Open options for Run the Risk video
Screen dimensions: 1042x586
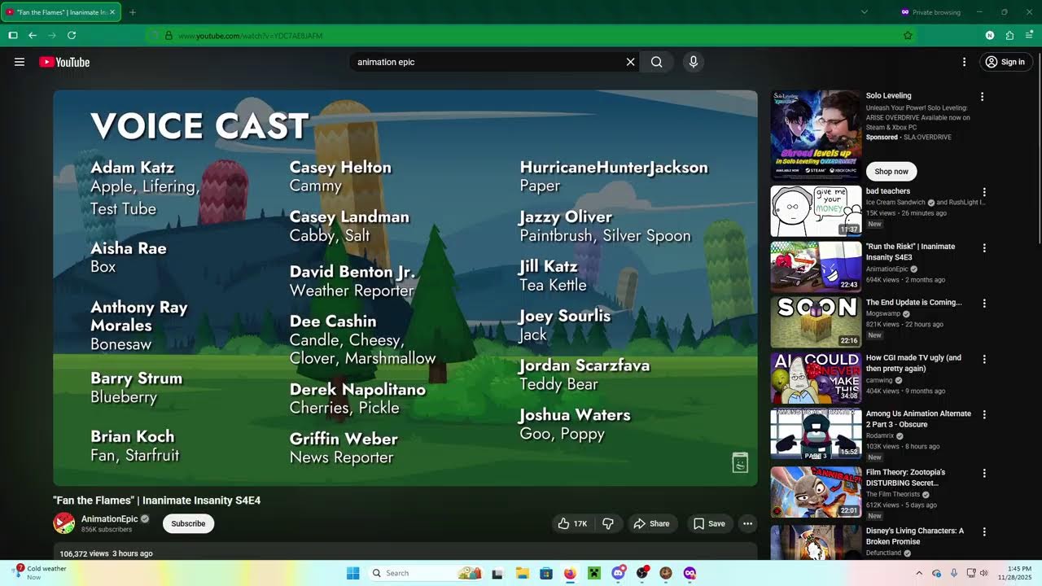[984, 247]
